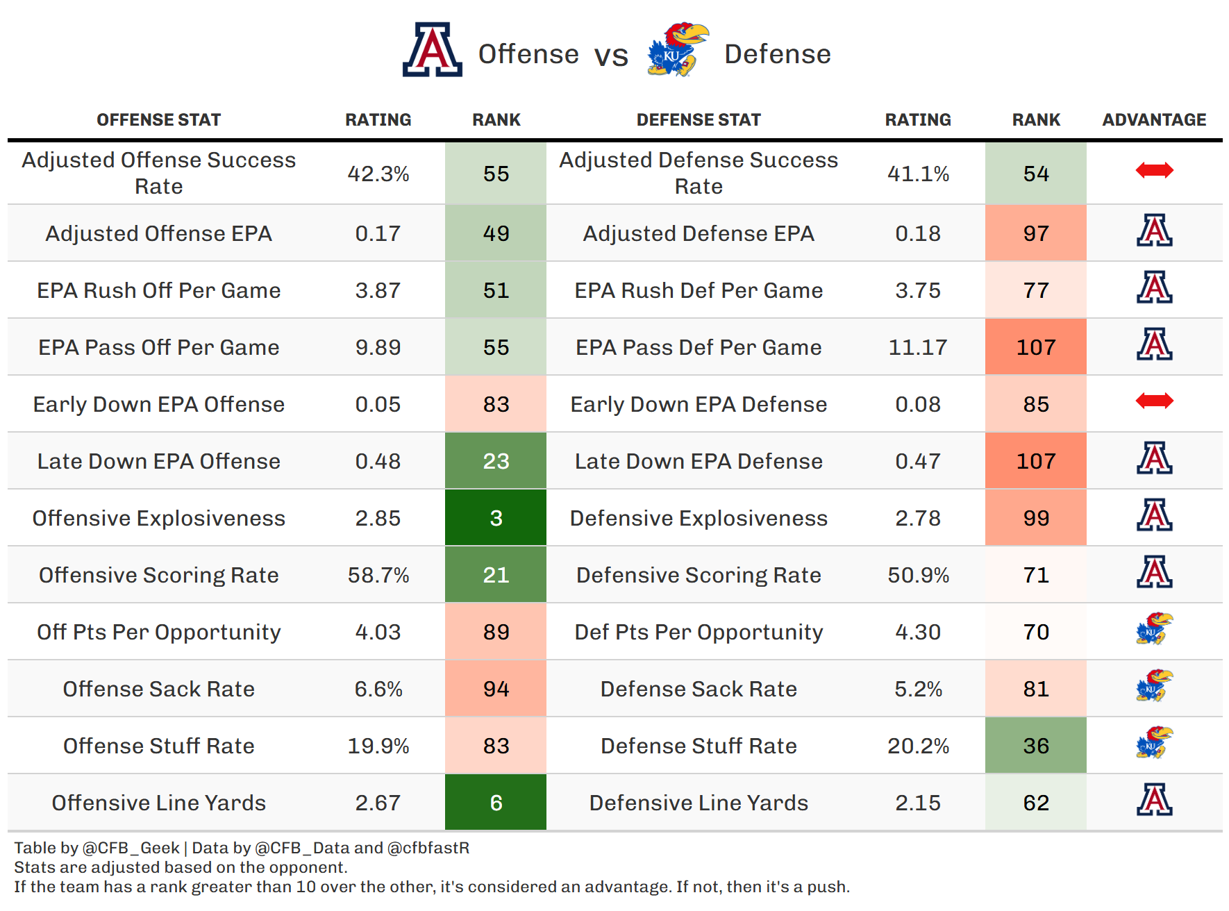
Task: Click the ADVANTAGE column header
Action: [x=1154, y=120]
